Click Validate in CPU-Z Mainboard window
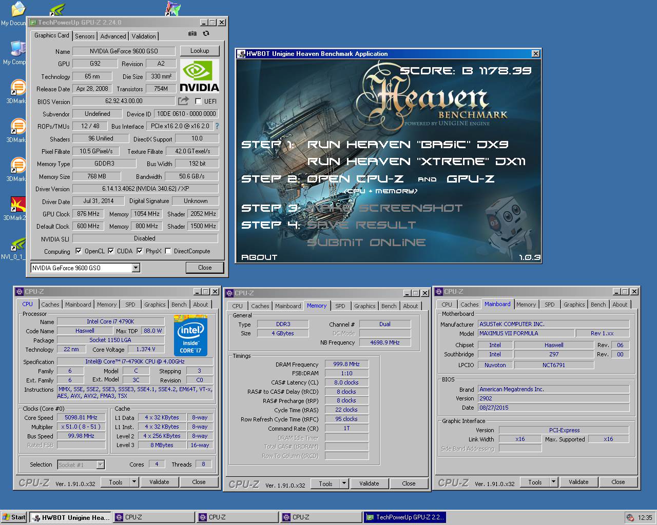 pyautogui.click(x=578, y=482)
